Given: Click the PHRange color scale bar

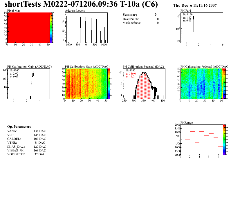Looking at the screenshot, I should click(224, 140).
